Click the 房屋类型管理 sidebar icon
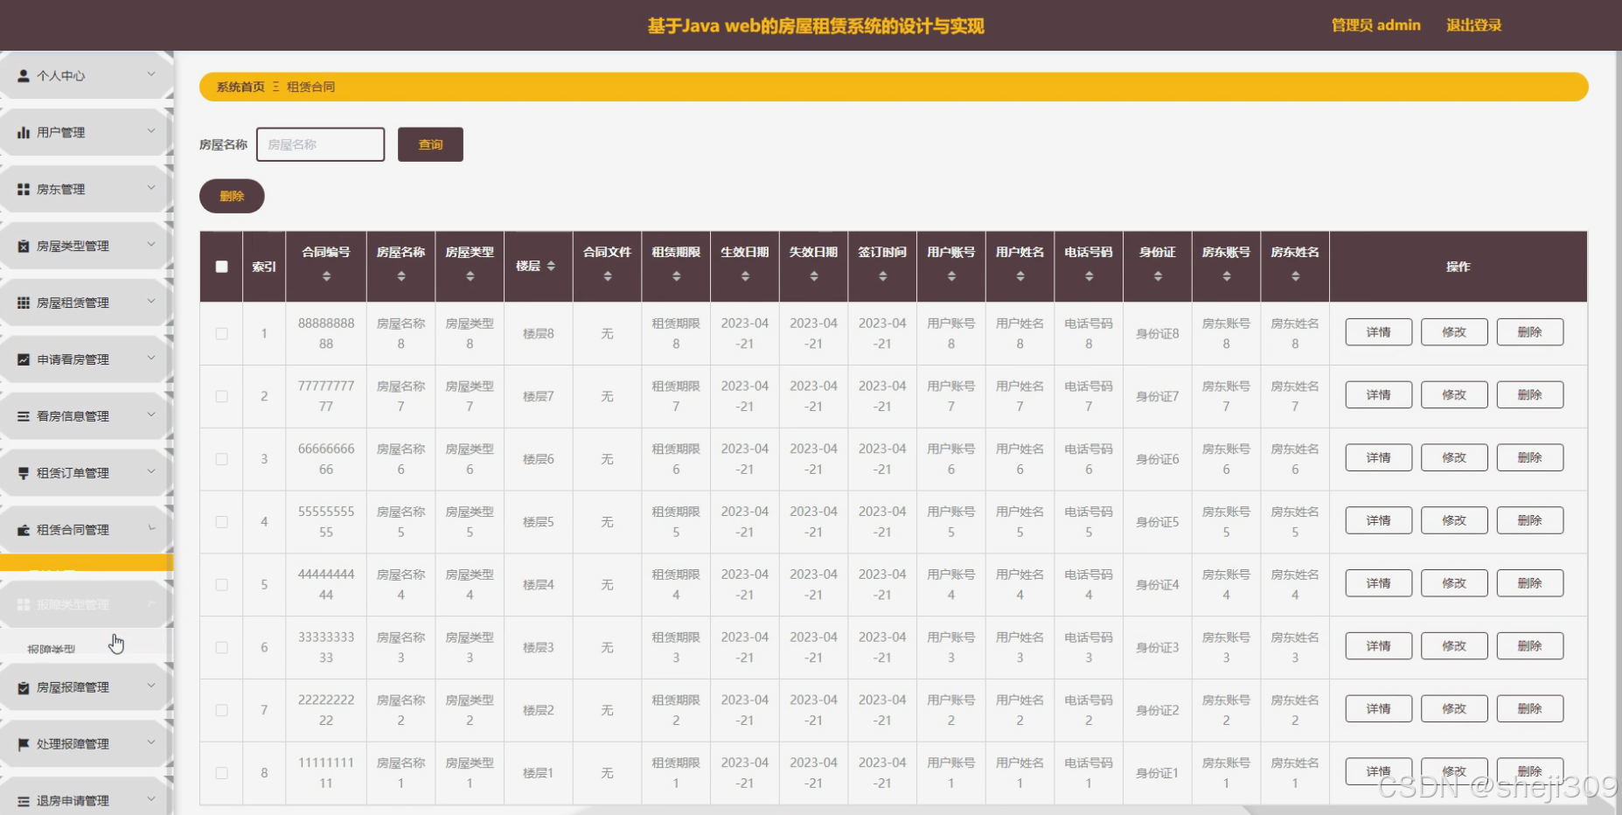 22,246
